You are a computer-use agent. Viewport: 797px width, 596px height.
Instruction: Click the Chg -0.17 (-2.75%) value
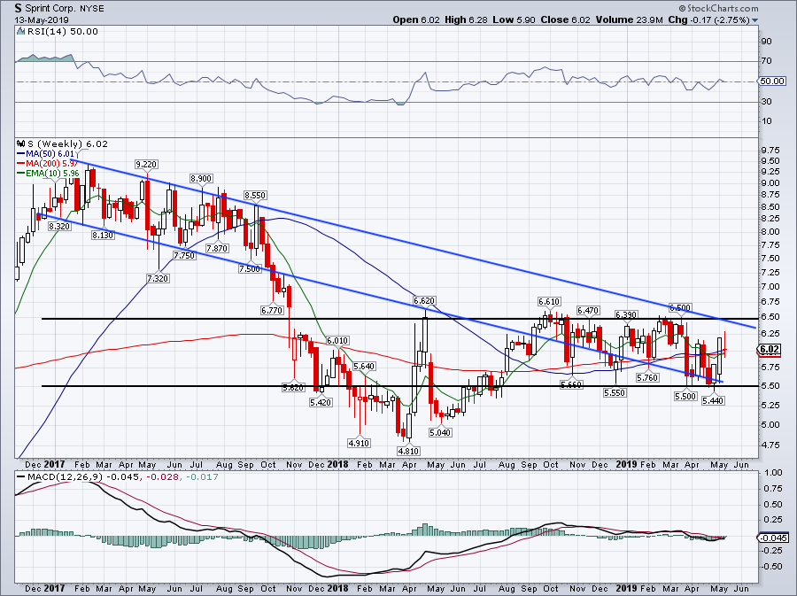click(708, 19)
